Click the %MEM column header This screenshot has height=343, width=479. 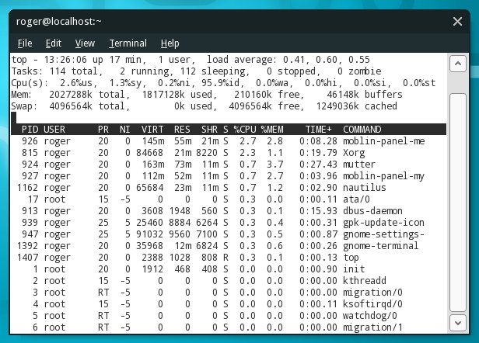272,130
